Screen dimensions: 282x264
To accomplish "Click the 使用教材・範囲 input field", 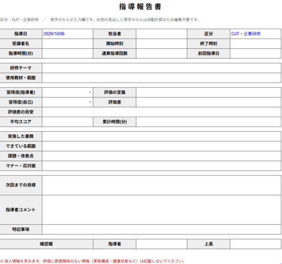I will (162, 78).
